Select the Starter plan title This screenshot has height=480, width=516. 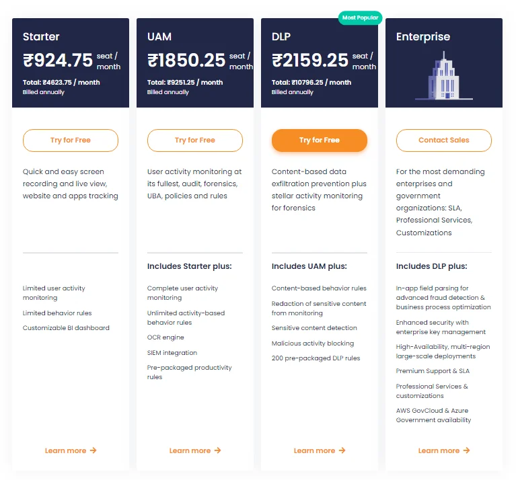(x=41, y=36)
